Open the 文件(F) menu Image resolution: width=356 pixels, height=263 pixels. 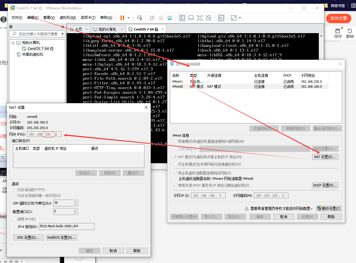point(17,18)
